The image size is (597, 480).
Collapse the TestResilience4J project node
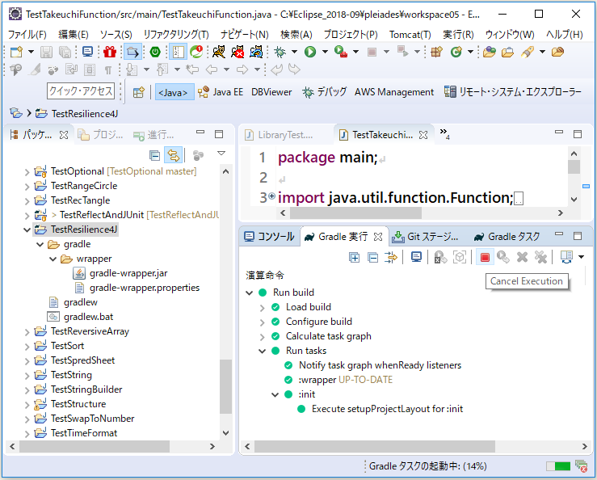point(27,229)
